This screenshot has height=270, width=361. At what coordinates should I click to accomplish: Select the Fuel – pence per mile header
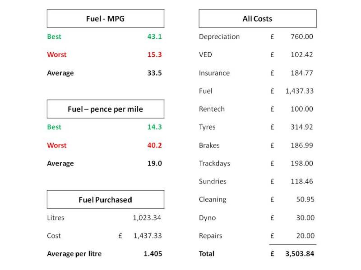coord(105,109)
